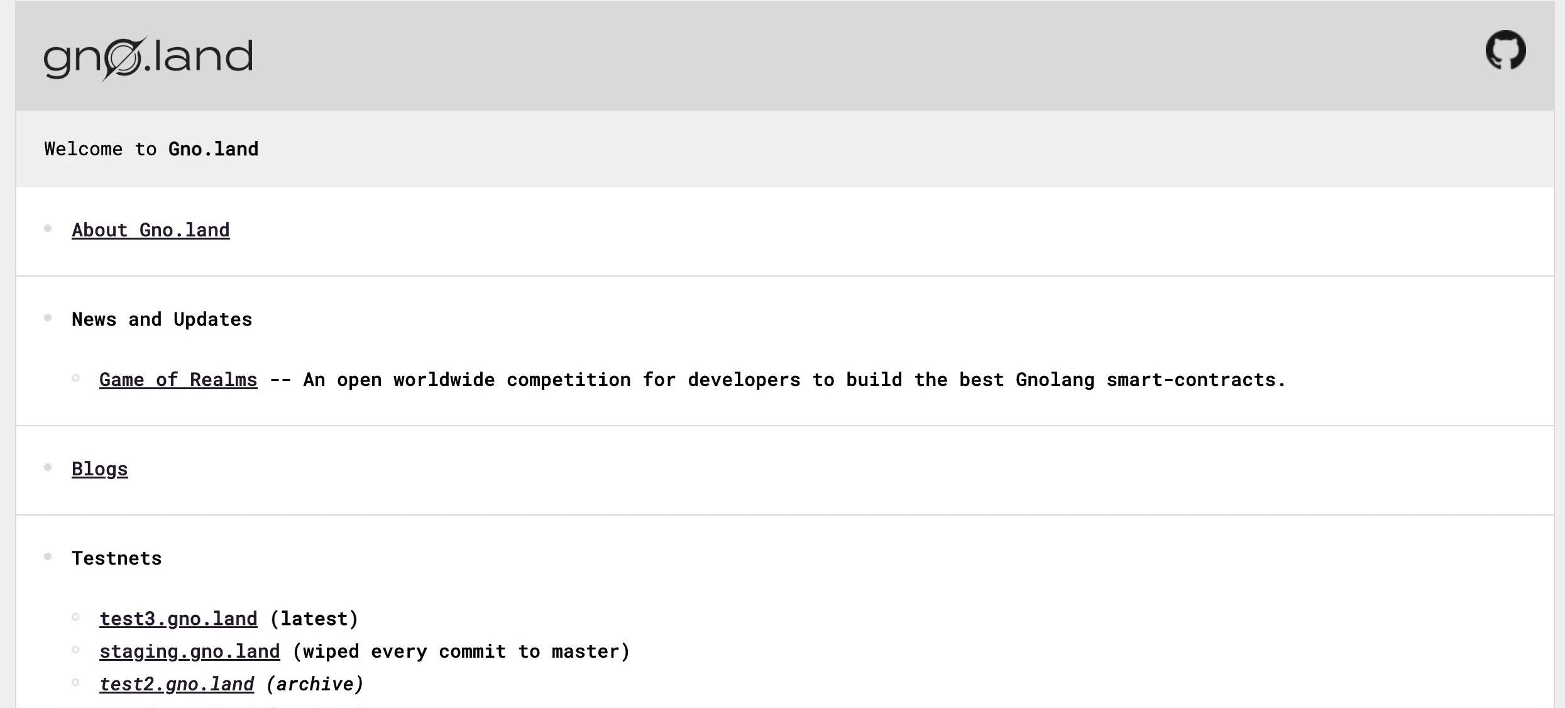Click the italic "(archive)" label

[x=315, y=684]
